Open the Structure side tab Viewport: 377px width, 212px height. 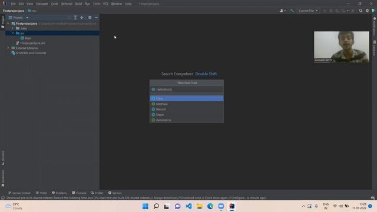(3, 158)
